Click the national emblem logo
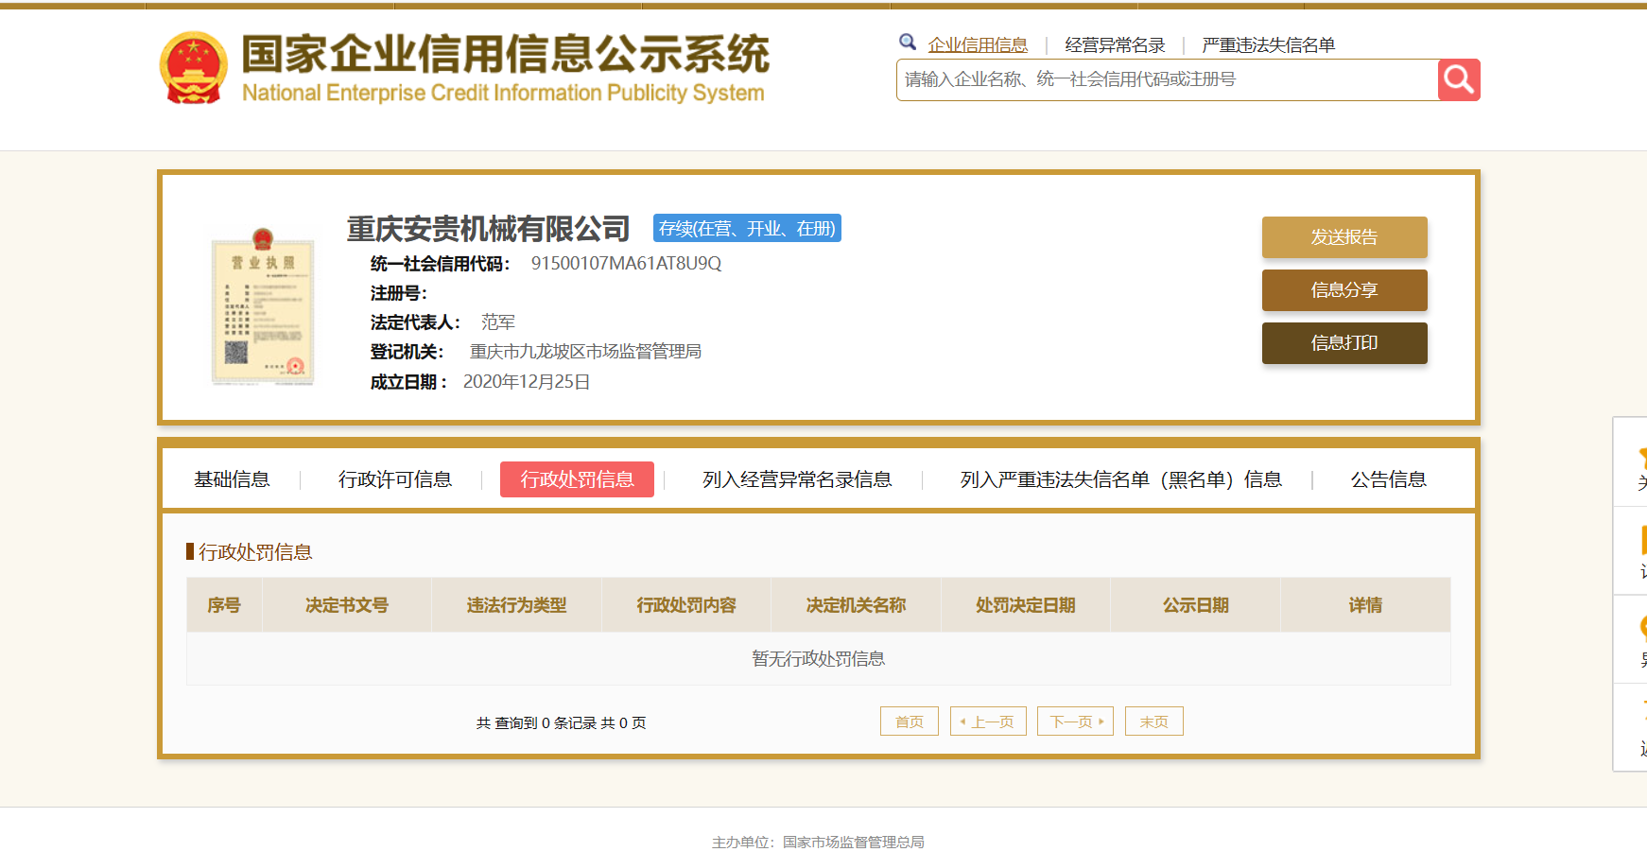This screenshot has width=1647, height=852. coord(194,67)
